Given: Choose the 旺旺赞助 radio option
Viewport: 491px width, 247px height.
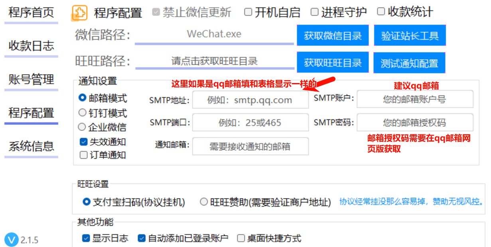Looking at the screenshot, I should coord(204,202).
